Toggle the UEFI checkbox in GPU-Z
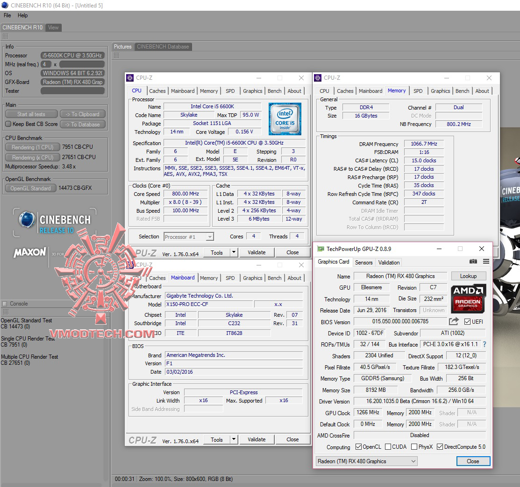The image size is (520, 487). click(468, 322)
